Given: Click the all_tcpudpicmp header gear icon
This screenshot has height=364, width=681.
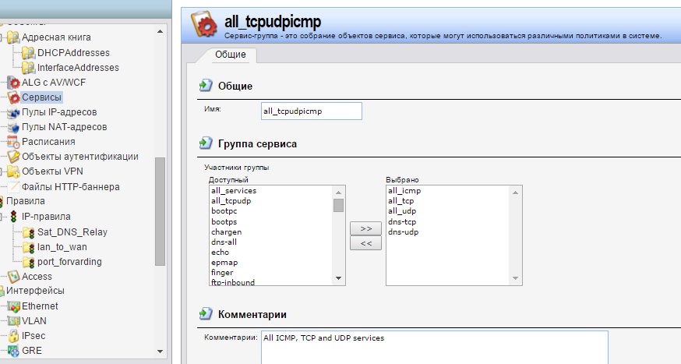Looking at the screenshot, I should pyautogui.click(x=203, y=24).
